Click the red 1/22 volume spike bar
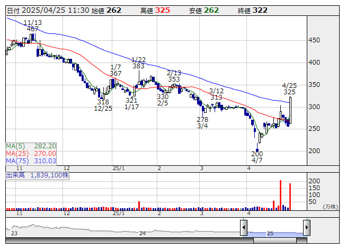346x249 pixels. pyautogui.click(x=139, y=206)
